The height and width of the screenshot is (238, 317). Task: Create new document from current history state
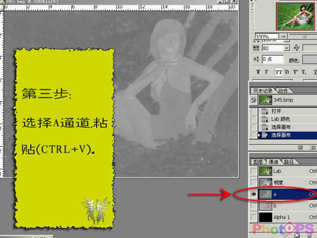(x=300, y=147)
